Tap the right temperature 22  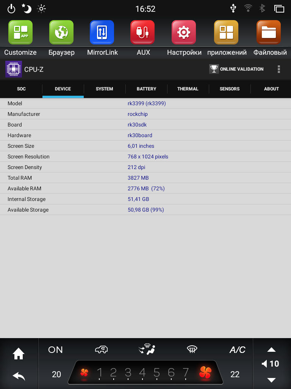(x=235, y=374)
